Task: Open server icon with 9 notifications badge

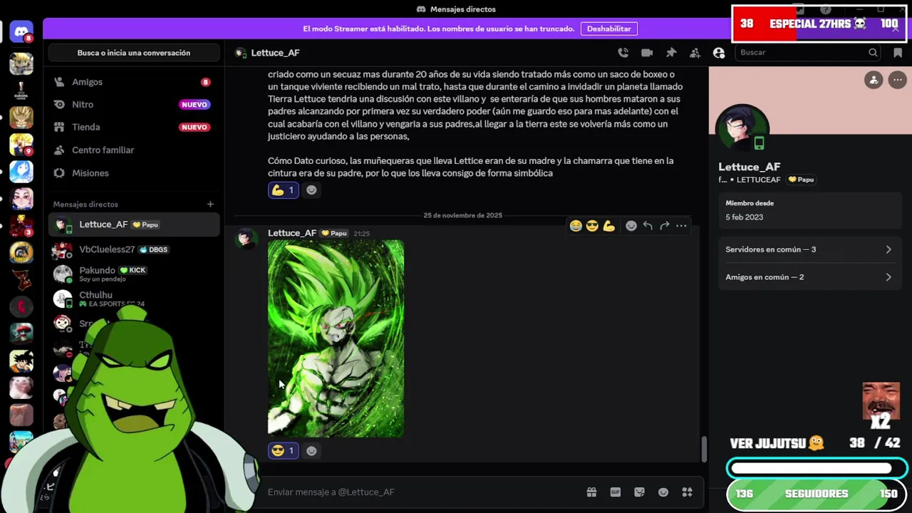Action: [21, 144]
